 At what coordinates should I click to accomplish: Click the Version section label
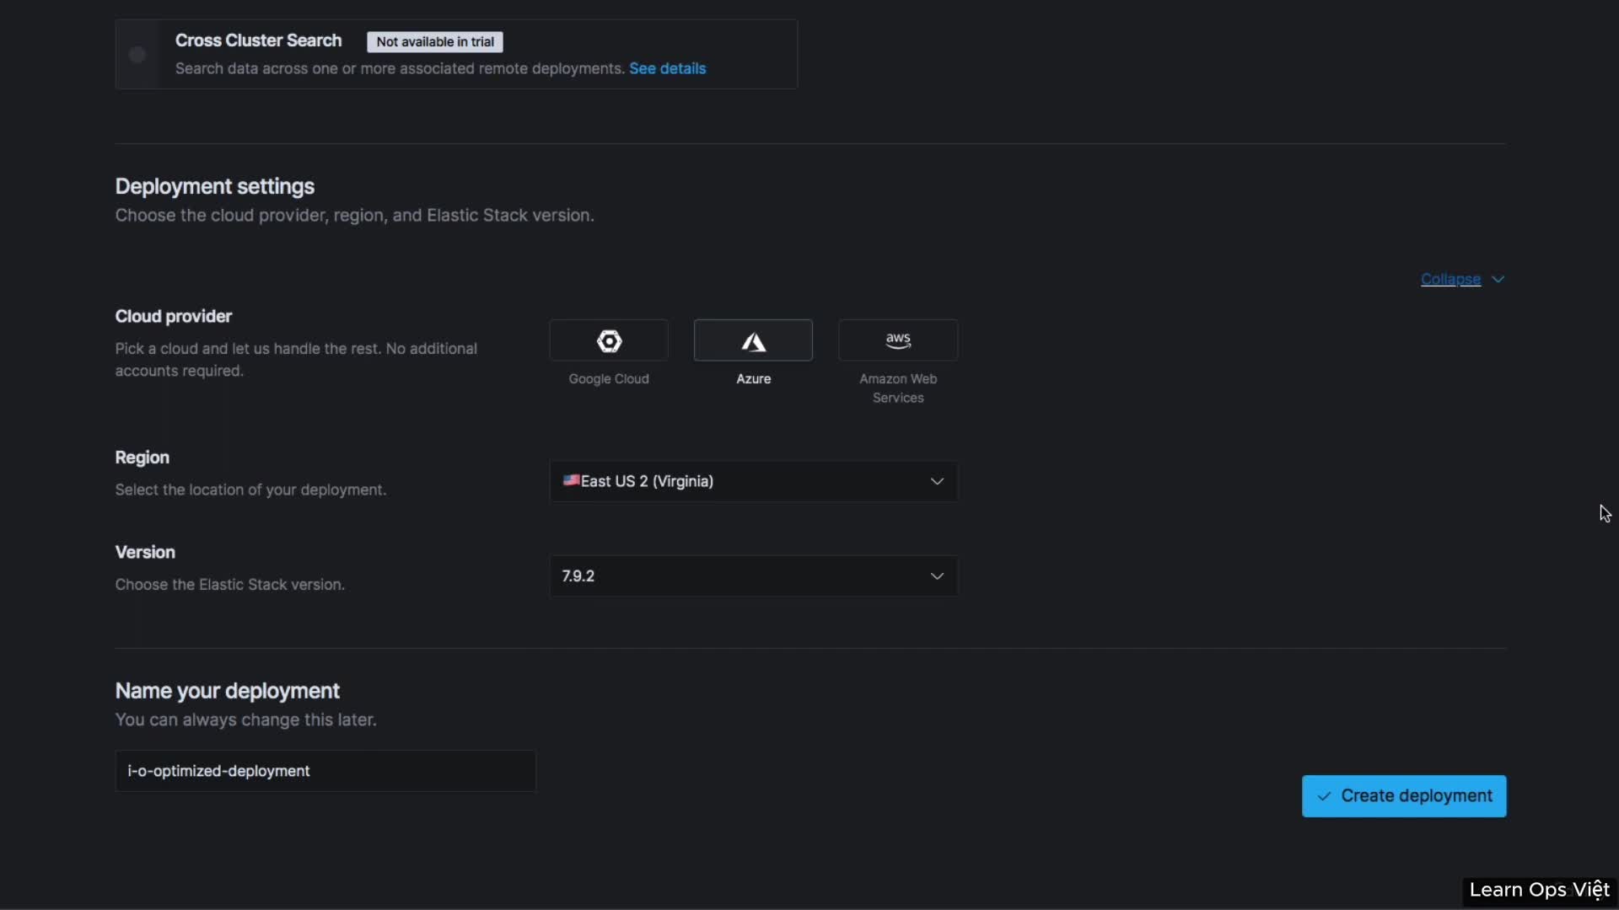pyautogui.click(x=145, y=553)
